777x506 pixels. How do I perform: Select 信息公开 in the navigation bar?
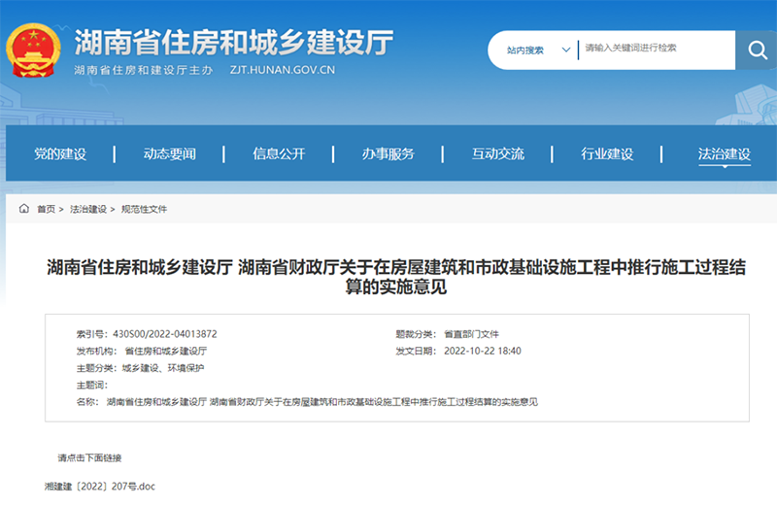click(x=279, y=153)
